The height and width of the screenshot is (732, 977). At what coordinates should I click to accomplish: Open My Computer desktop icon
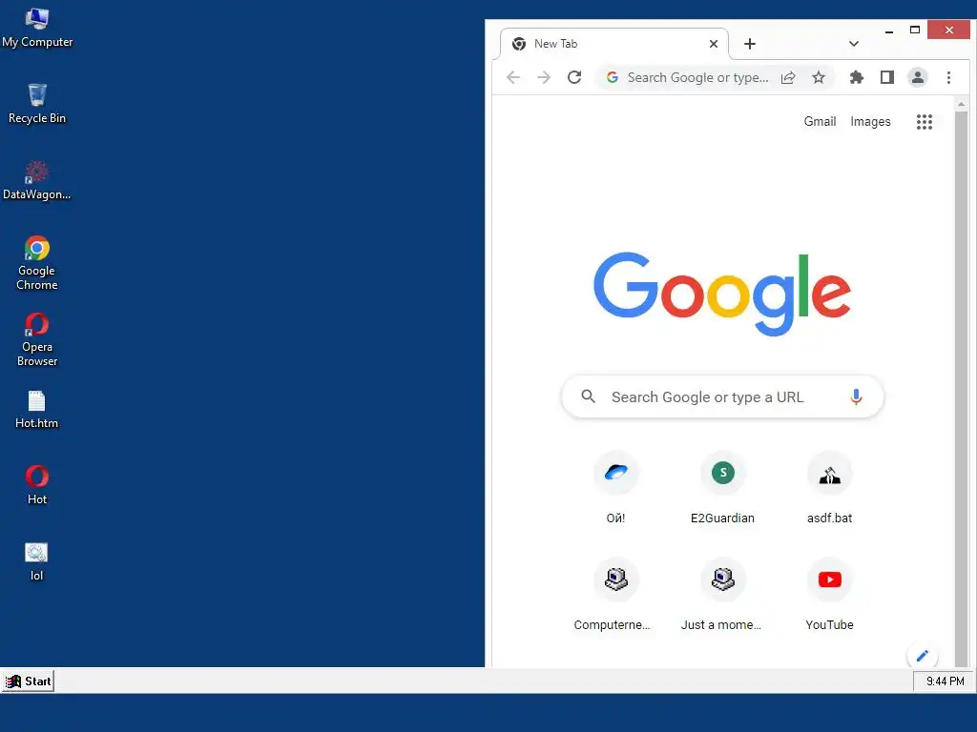[x=37, y=28]
